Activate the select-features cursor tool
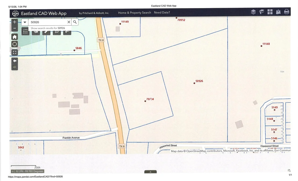The width and height of the screenshot is (298, 181). pos(67,32)
